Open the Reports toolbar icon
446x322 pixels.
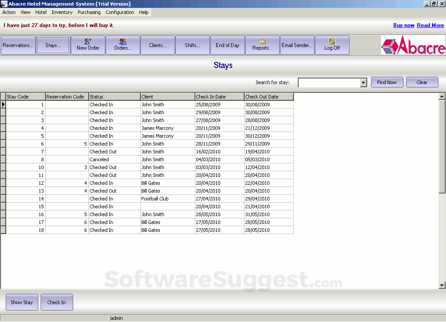(262, 45)
